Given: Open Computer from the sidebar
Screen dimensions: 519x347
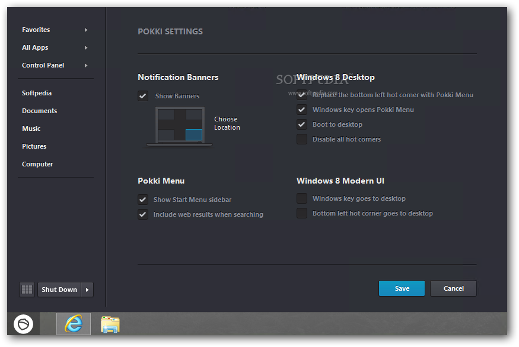Looking at the screenshot, I should (37, 164).
